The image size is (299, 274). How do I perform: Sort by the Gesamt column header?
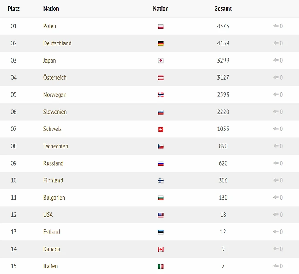point(223,9)
